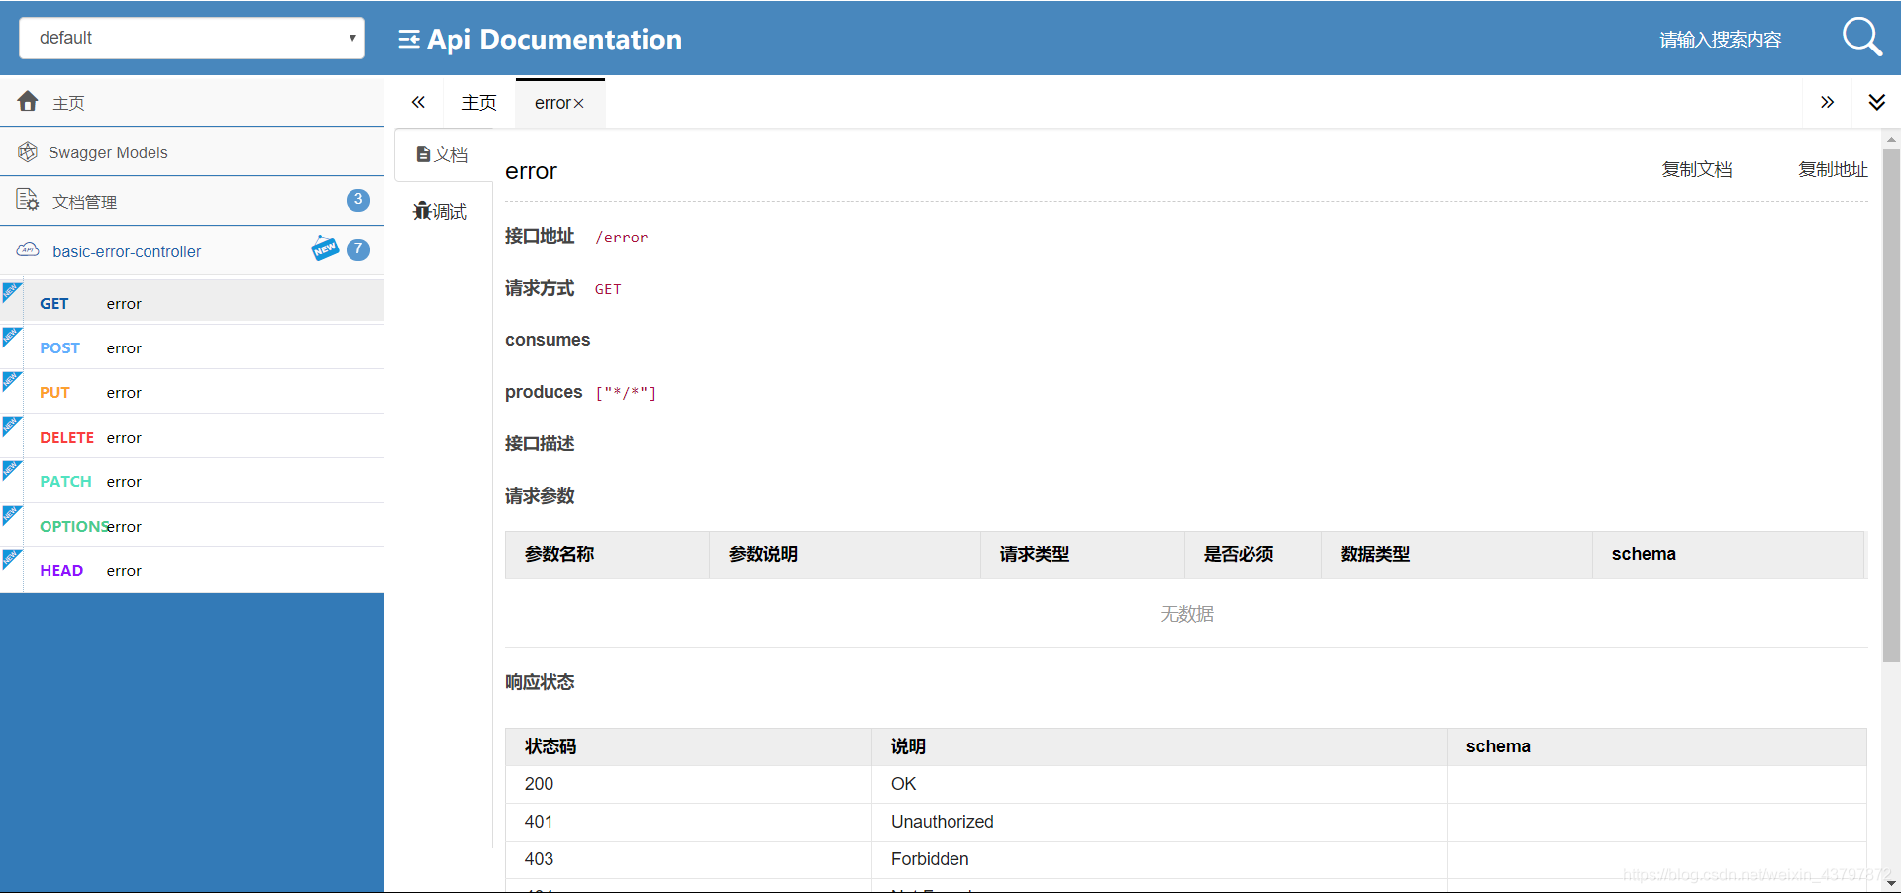The height and width of the screenshot is (893, 1901).
Task: Click the 无数据 empty table message
Action: 1187,614
